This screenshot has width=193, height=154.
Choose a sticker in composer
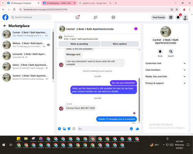click(69, 129)
